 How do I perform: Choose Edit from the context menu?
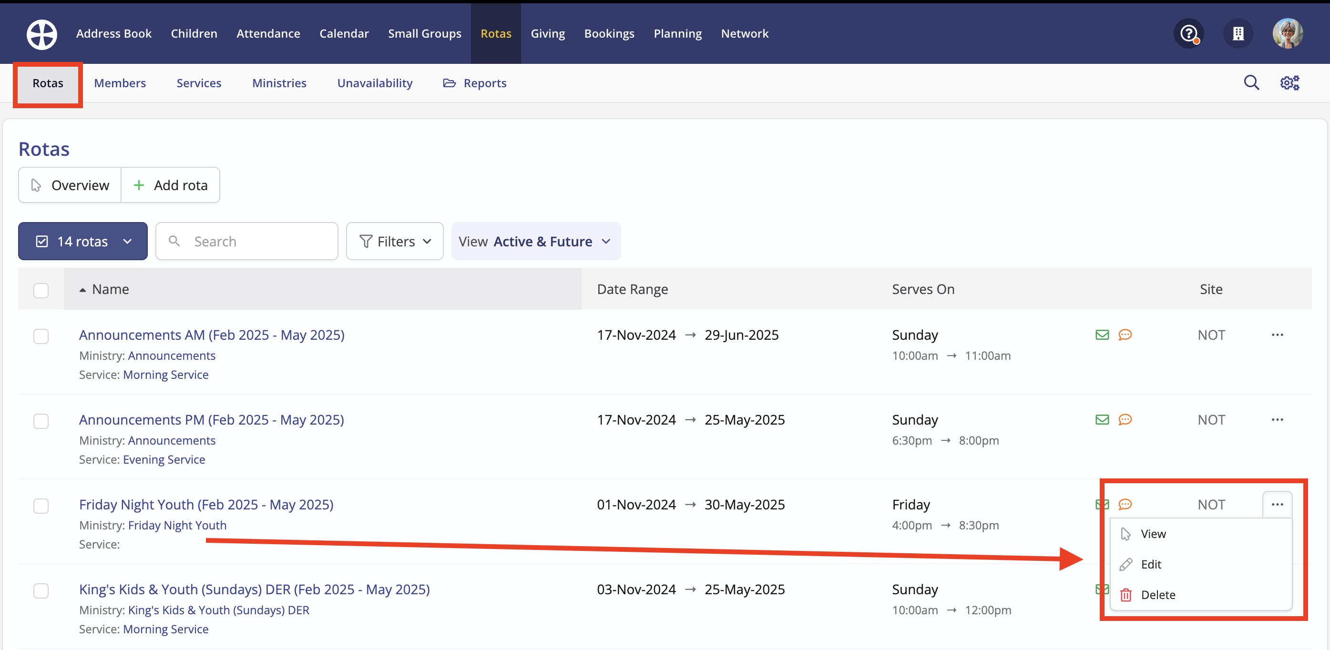(1150, 564)
